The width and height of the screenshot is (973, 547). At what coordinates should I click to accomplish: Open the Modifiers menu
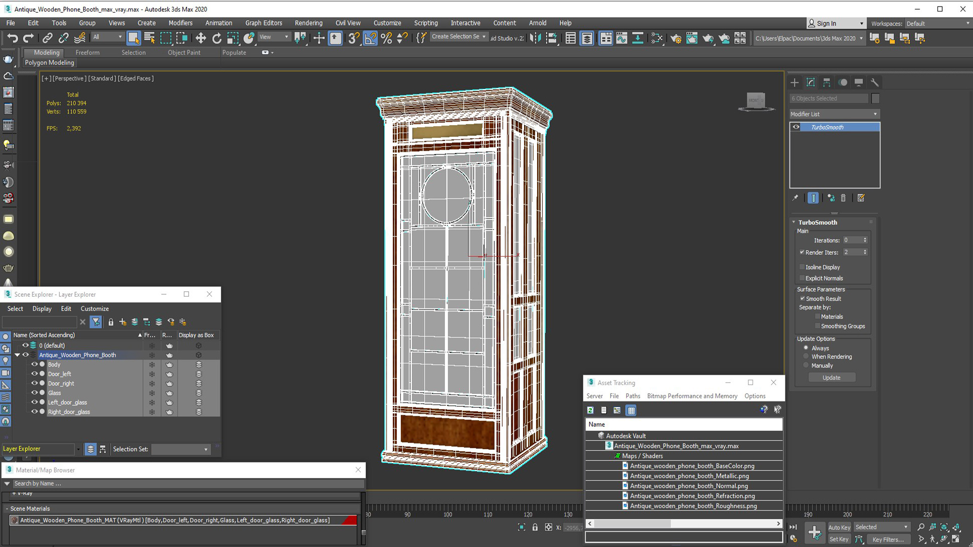pos(180,23)
